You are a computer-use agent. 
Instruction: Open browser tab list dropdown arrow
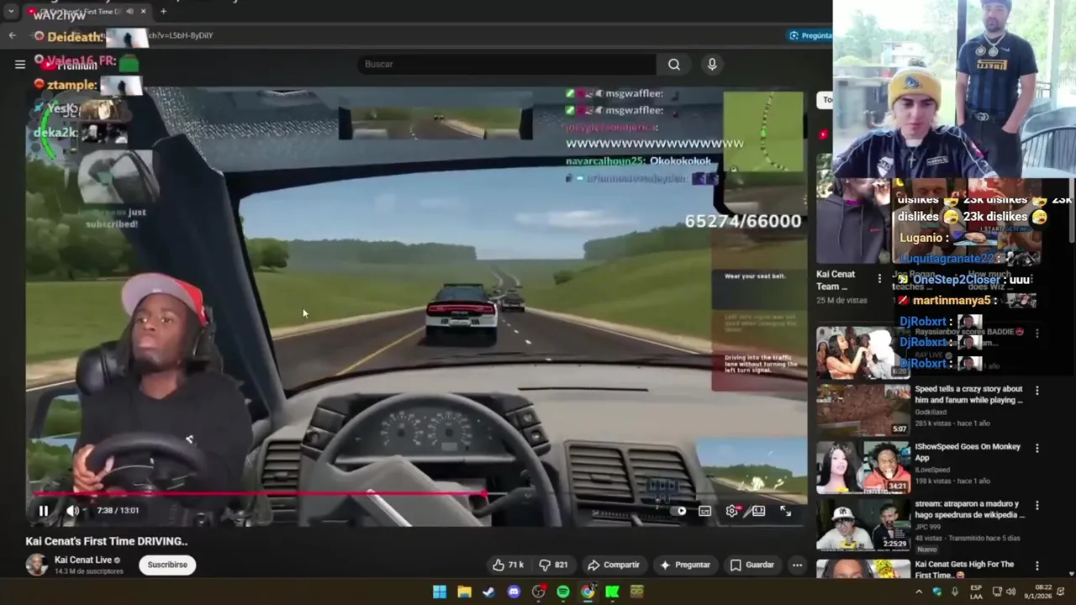pos(11,12)
